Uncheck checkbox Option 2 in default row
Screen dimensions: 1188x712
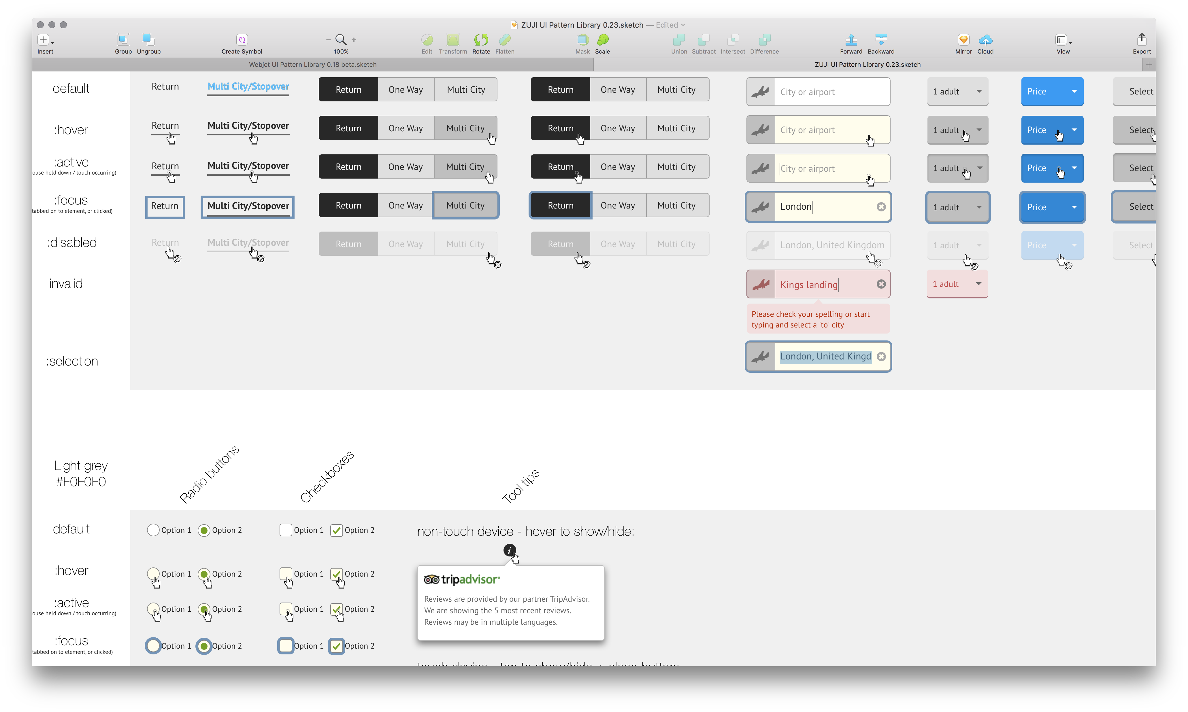pos(336,530)
